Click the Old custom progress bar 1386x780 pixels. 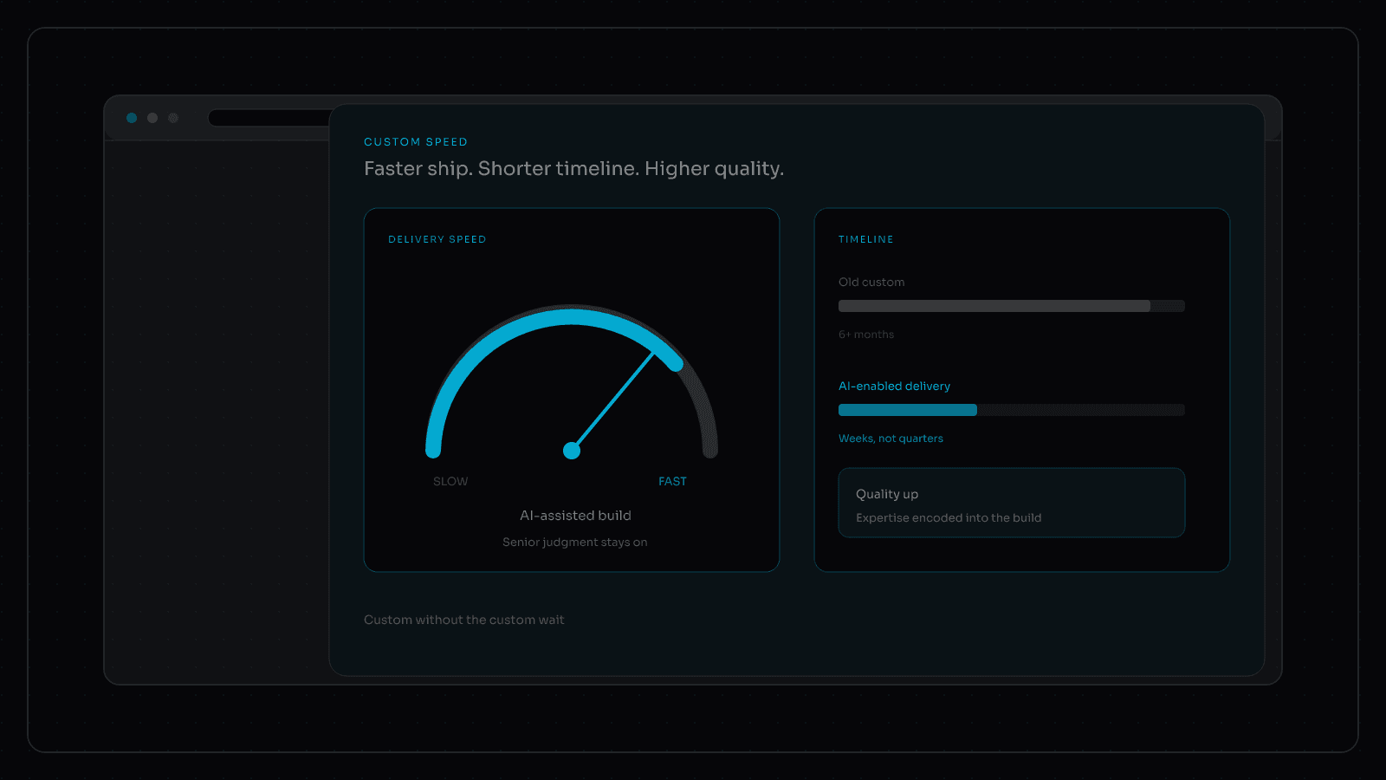pyautogui.click(x=1012, y=306)
